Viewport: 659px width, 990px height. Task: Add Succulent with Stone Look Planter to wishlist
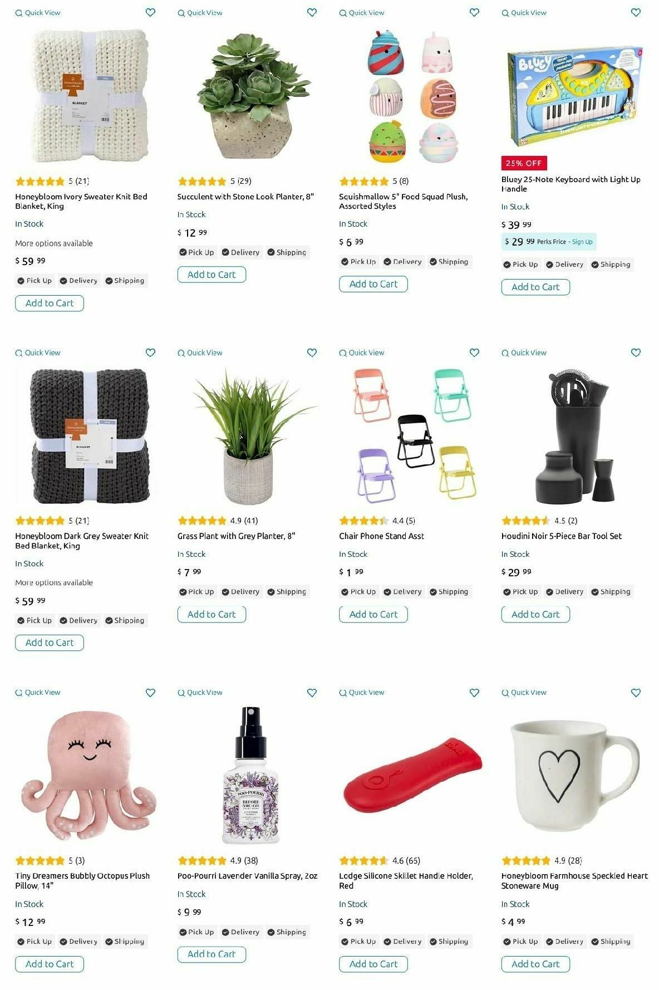pos(312,12)
